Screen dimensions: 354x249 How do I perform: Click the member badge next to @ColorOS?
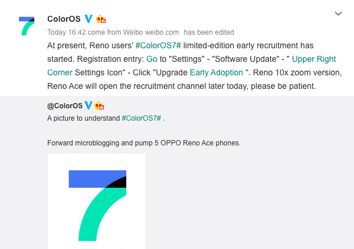coord(100,106)
